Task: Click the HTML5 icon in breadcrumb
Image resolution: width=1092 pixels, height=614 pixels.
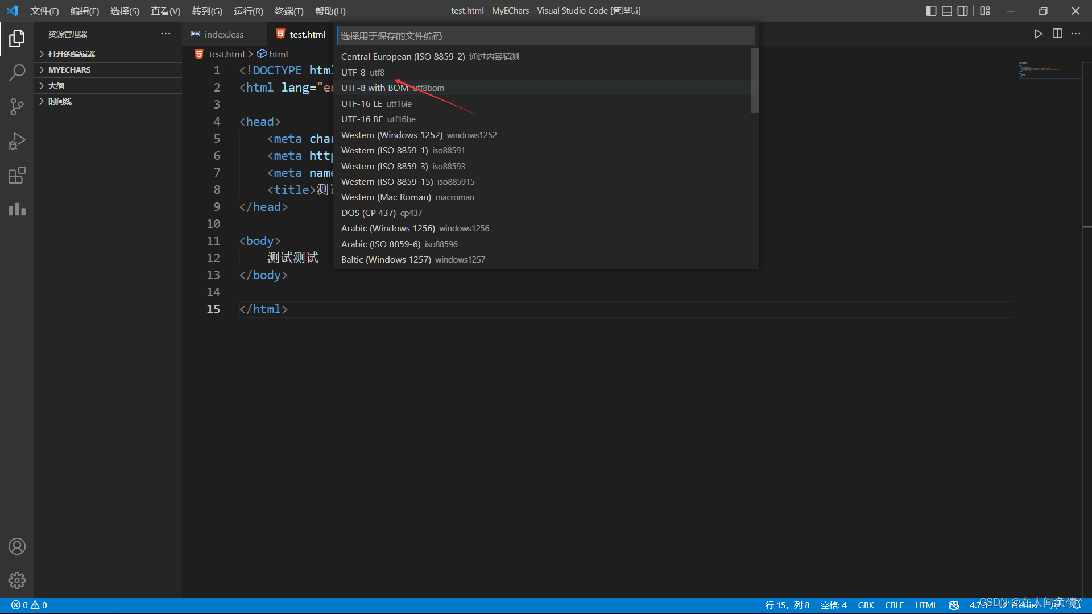Action: [199, 54]
